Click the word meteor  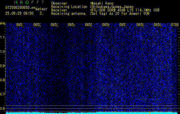(41, 9)
